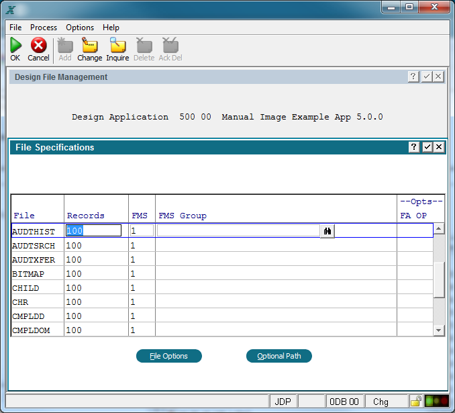Open help for Design File Management panel
This screenshot has width=455, height=413.
413,77
